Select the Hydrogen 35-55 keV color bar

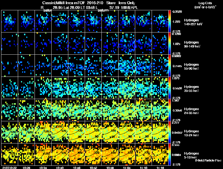[x=169, y=88]
